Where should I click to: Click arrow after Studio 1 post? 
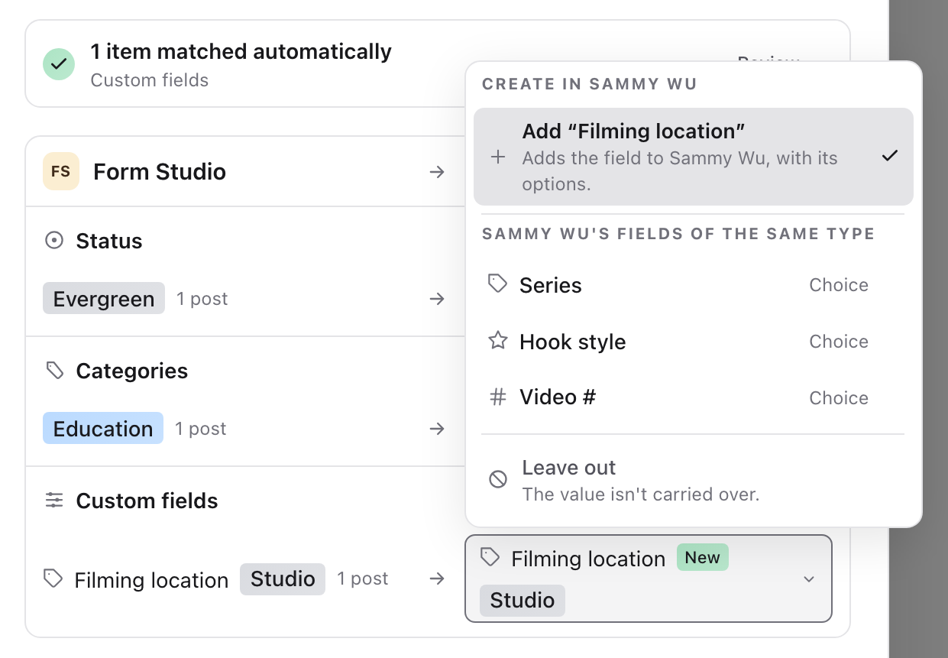point(437,579)
